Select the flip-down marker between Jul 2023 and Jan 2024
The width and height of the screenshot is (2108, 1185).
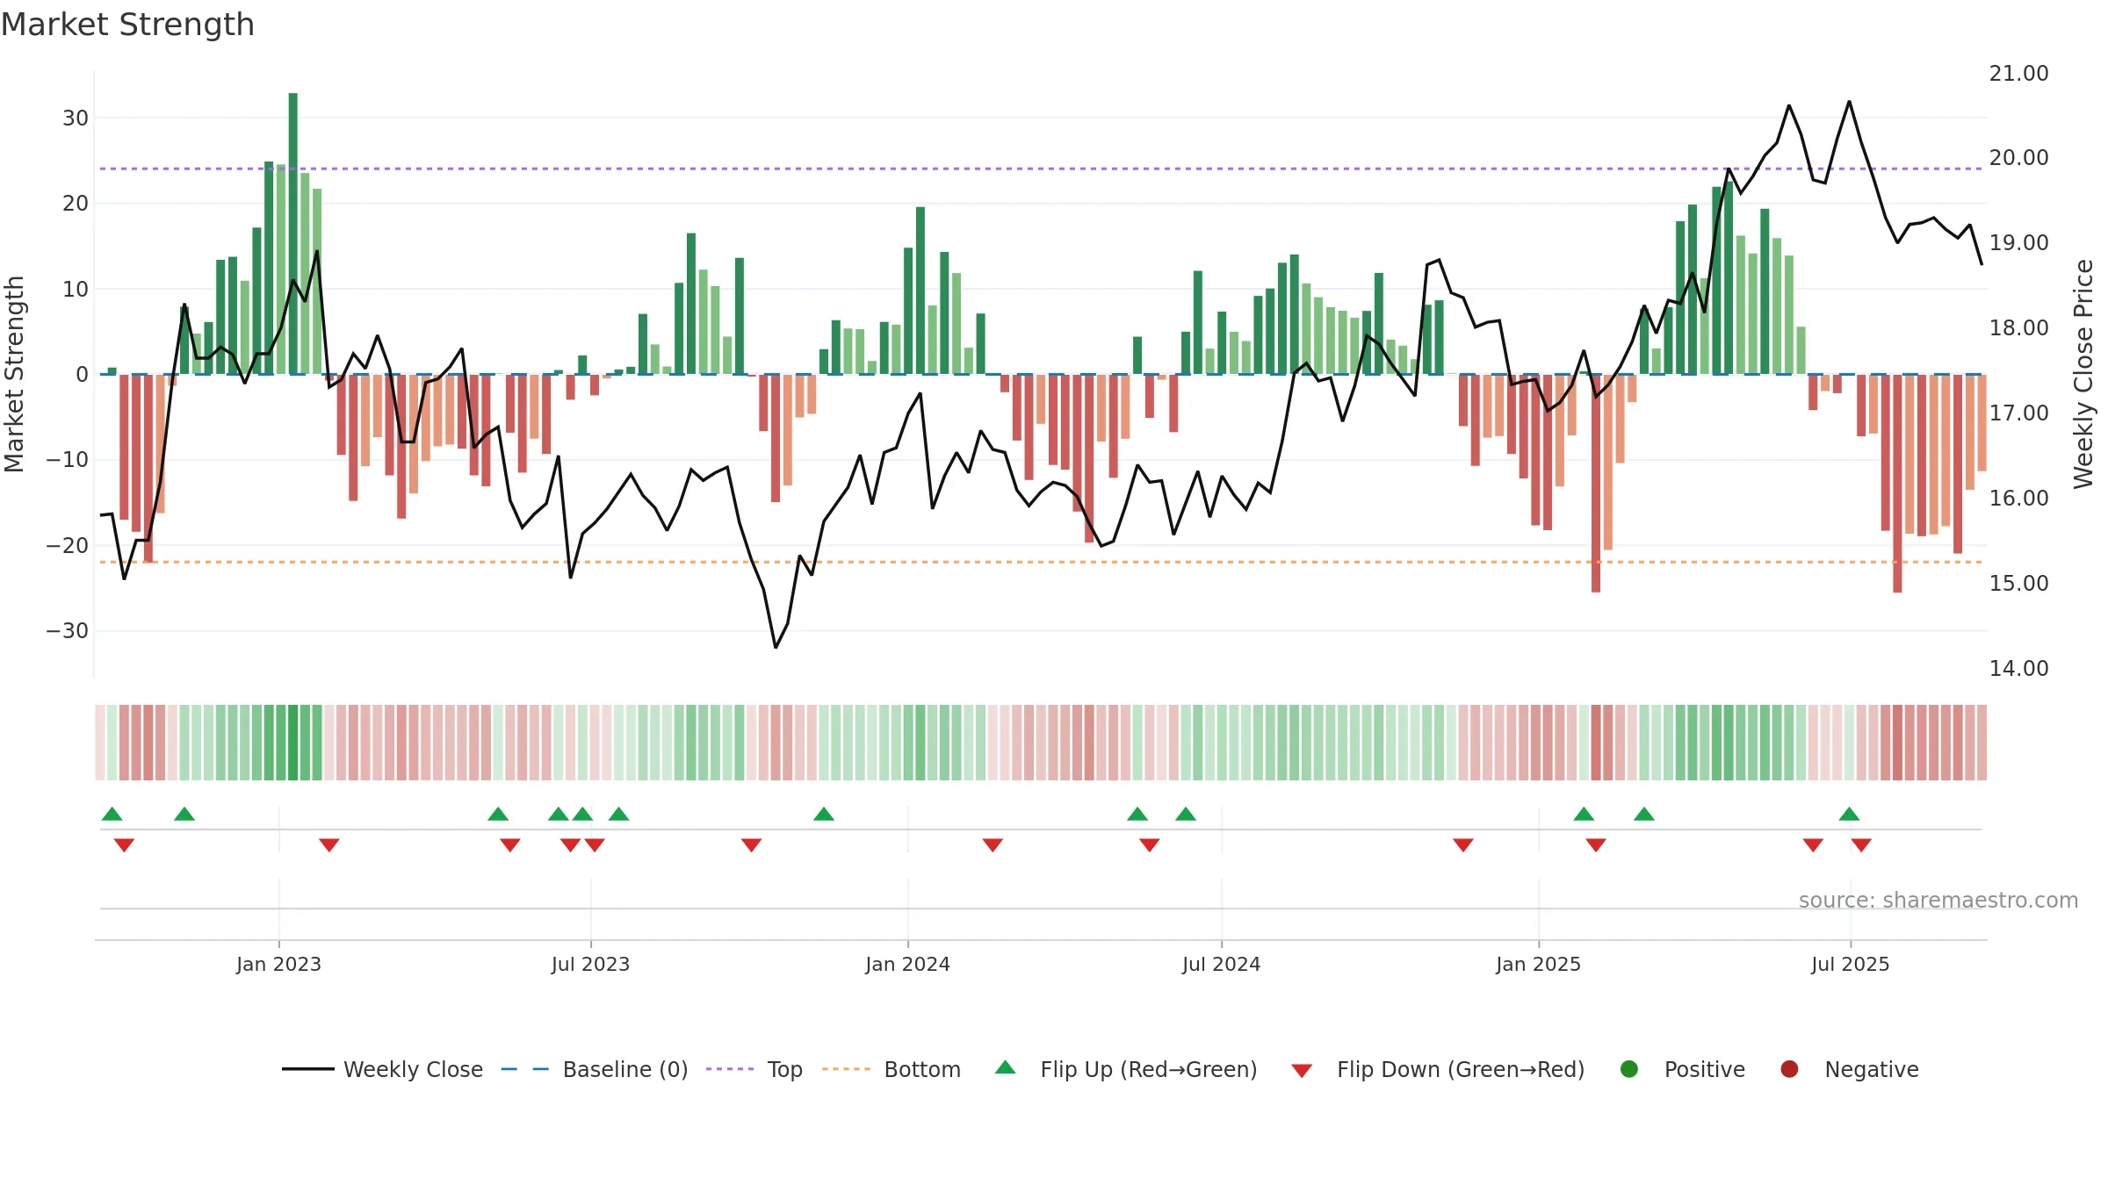pyautogui.click(x=751, y=845)
